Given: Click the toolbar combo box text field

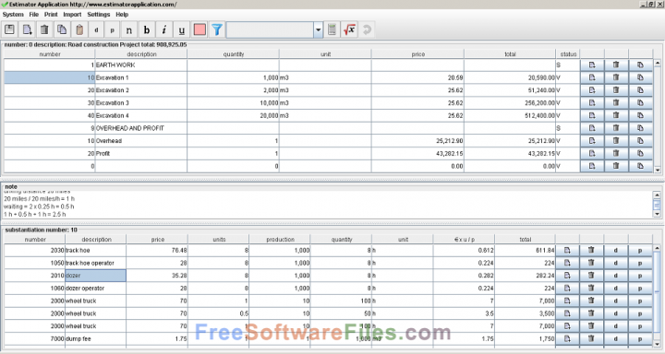Looking at the screenshot, I should [x=270, y=30].
